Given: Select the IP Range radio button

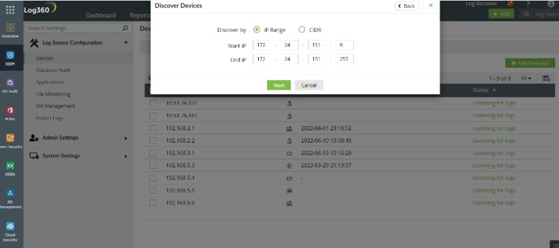Looking at the screenshot, I should tap(256, 30).
